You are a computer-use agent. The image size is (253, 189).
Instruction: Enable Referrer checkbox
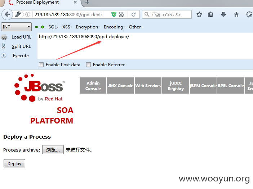88,64
